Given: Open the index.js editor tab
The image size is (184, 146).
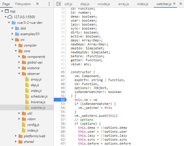Looking at the screenshot, I should 143,4.
